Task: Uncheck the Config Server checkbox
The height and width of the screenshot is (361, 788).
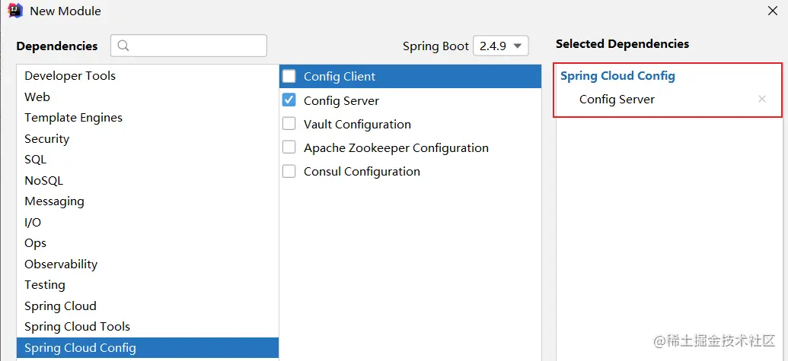Action: [289, 100]
